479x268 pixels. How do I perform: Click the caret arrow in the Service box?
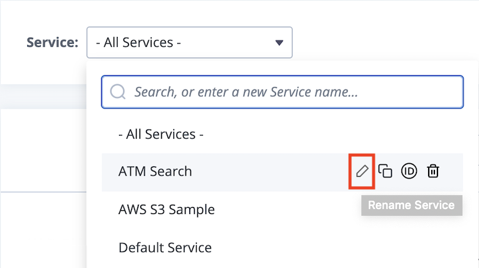279,43
